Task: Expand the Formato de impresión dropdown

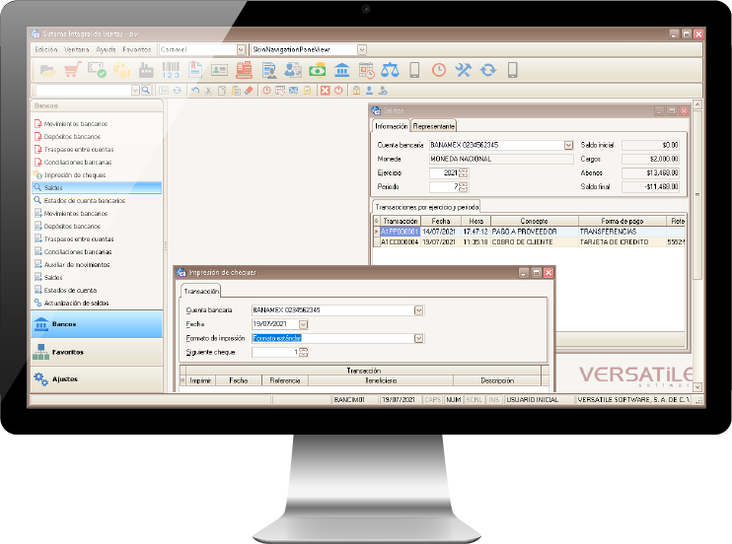Action: pyautogui.click(x=418, y=338)
